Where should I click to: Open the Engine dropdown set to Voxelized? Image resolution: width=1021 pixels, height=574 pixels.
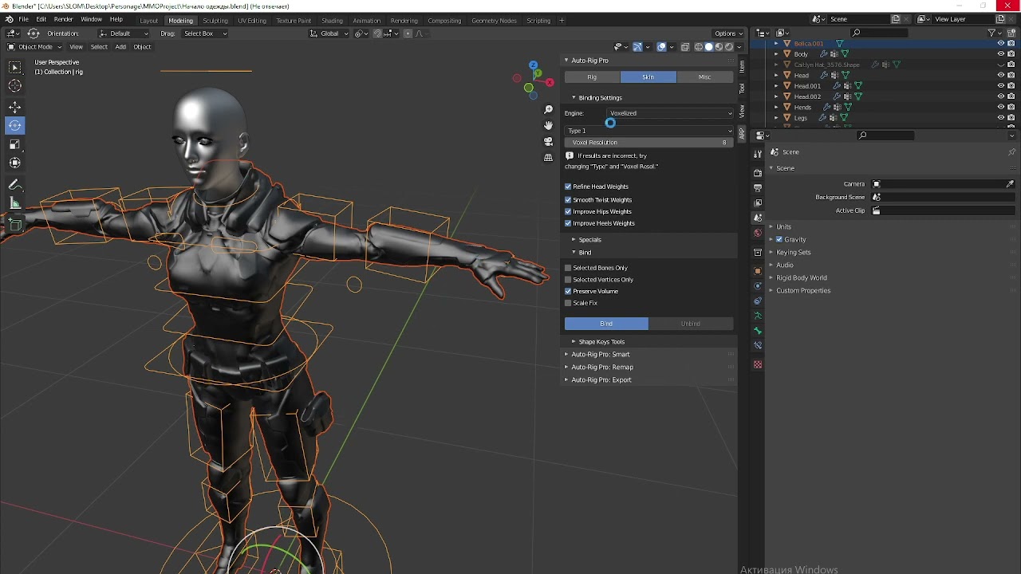coord(670,113)
